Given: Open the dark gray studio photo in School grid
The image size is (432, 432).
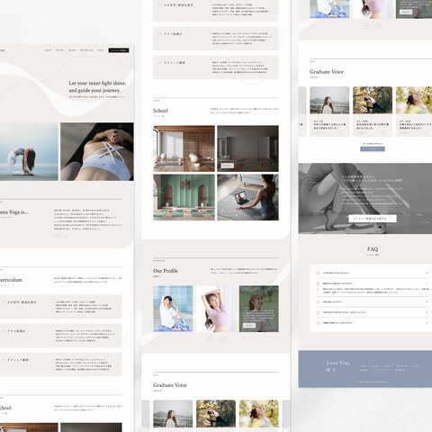Looking at the screenshot, I should point(247,148).
